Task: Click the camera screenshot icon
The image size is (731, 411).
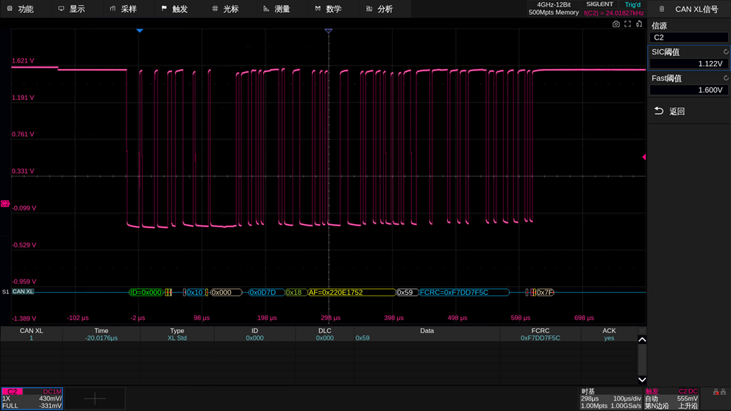Action: point(616,24)
